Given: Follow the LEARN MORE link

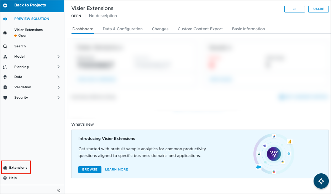Looking at the screenshot, I should (116, 169).
